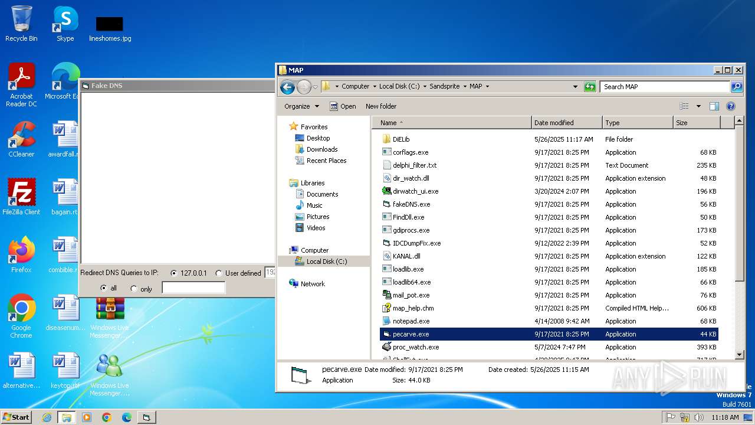The width and height of the screenshot is (755, 425).
Task: Click the Search MAP field
Action: pos(665,87)
